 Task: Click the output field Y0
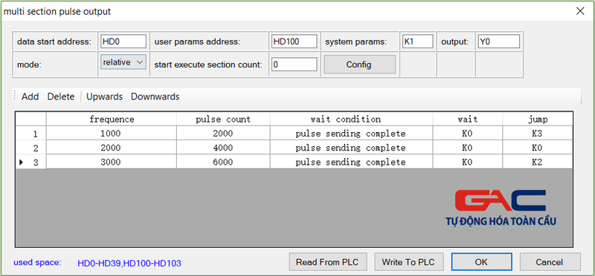click(498, 42)
